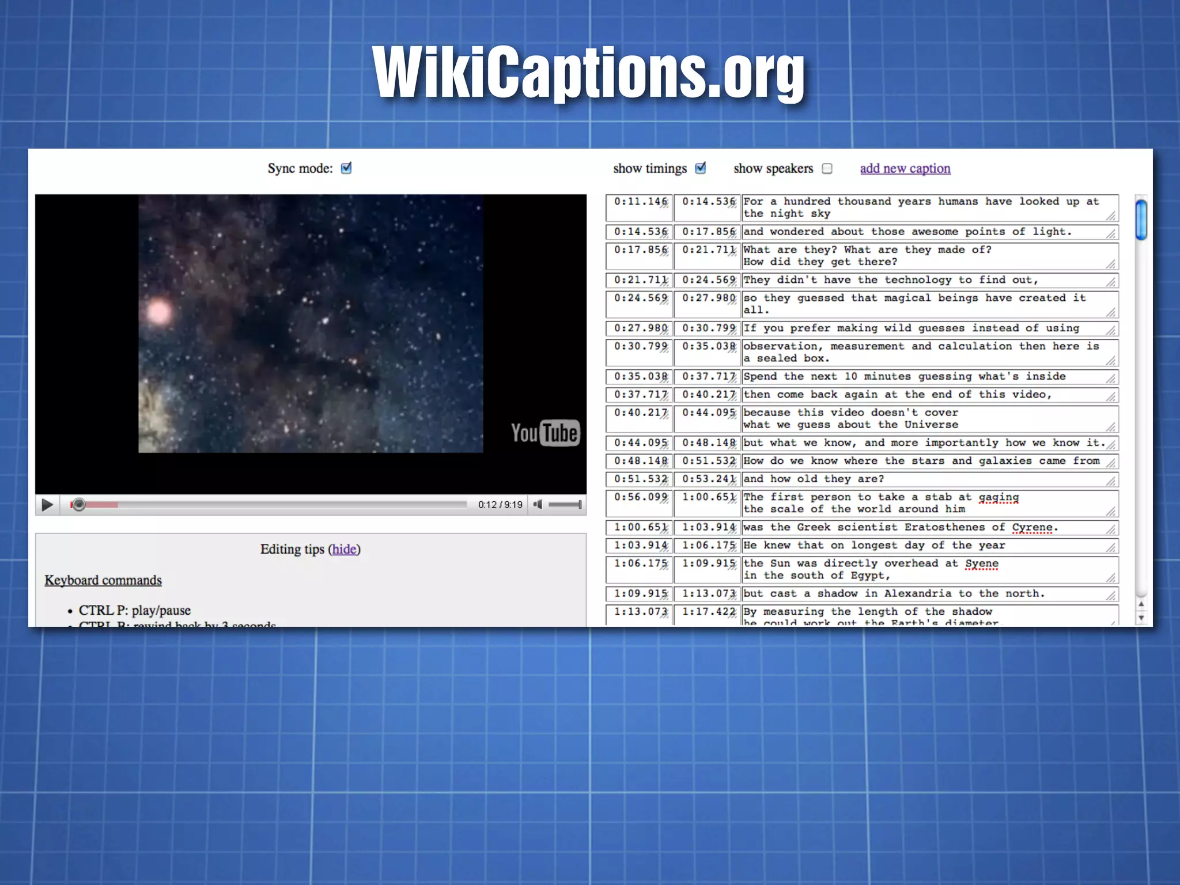
Task: Edit caption 'because this video doesn't cover'
Action: [x=930, y=419]
